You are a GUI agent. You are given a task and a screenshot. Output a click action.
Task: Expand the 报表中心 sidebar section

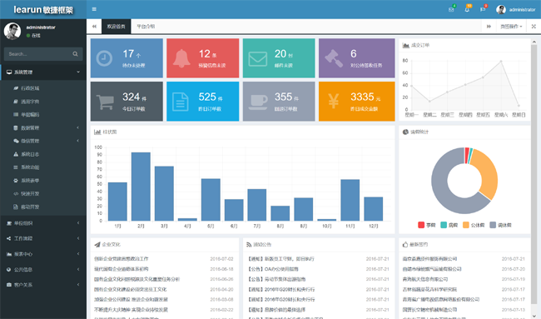(x=43, y=254)
